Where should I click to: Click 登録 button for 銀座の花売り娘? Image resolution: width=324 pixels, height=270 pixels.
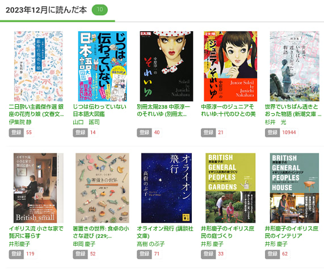click(16, 132)
